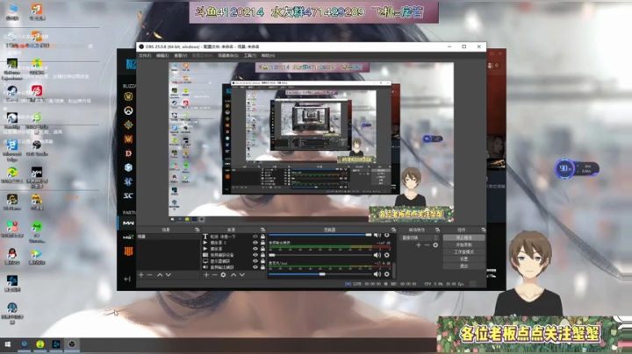Viewport: 632px width, 354px height.
Task: Add a scene transition with plus icon
Action: pos(419,245)
